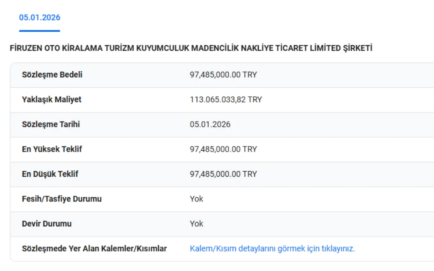Click the 05.01.2026 contract date value

tap(210, 125)
